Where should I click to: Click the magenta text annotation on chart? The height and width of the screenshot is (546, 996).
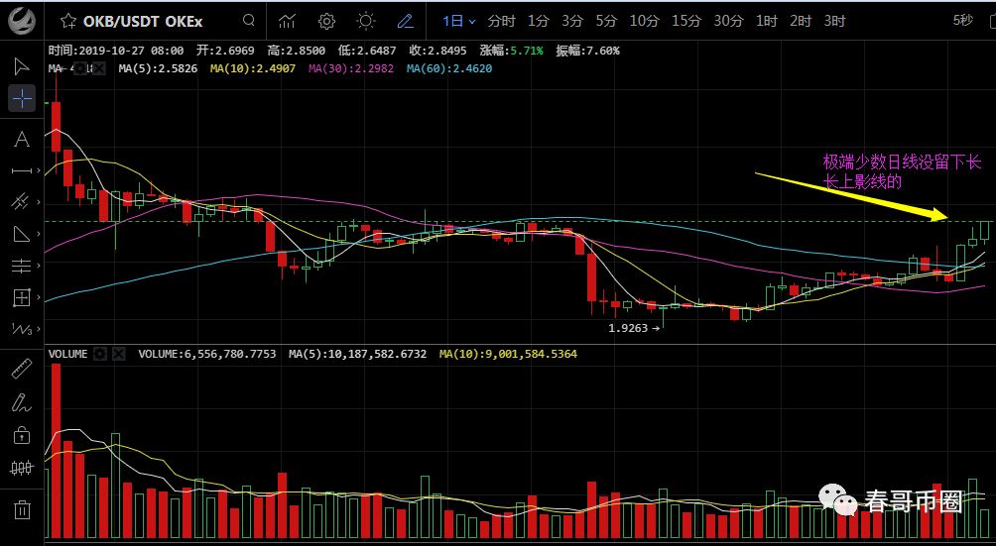[x=902, y=171]
